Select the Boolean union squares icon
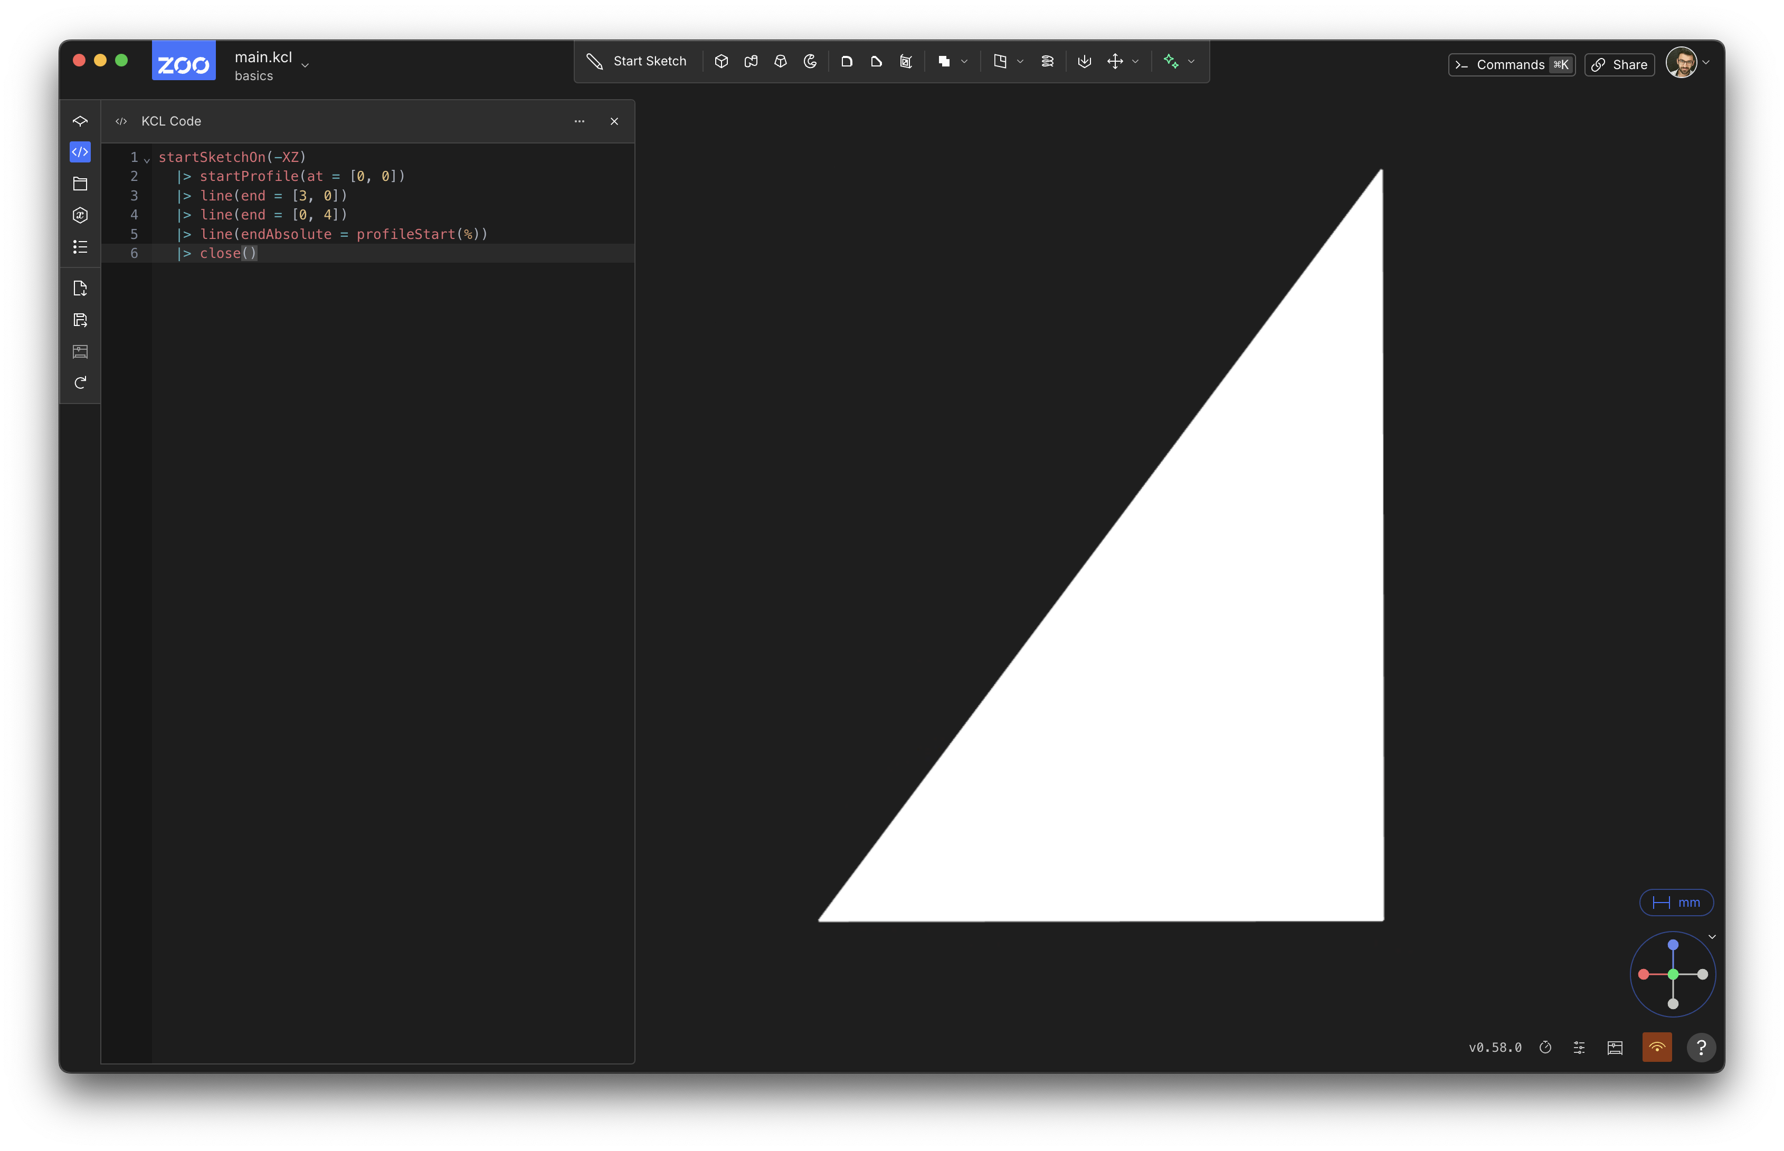Viewport: 1784px width, 1151px height. [944, 61]
